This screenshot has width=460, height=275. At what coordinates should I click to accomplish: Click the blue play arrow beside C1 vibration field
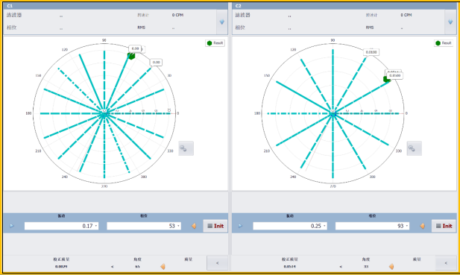pos(12,226)
